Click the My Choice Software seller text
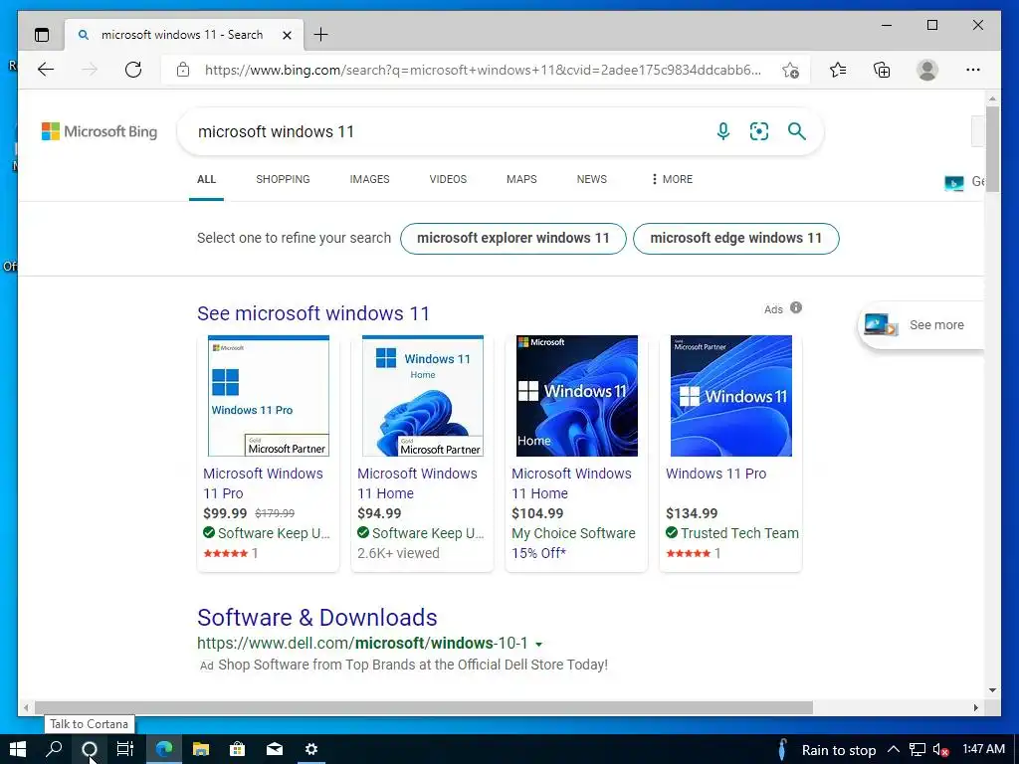This screenshot has height=764, width=1019. [573, 533]
